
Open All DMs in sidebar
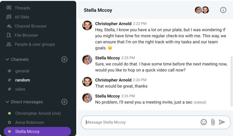pyautogui.click(x=22, y=17)
